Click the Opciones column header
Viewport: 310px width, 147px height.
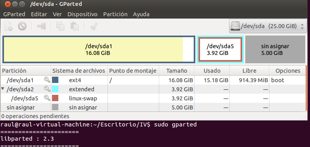click(x=288, y=71)
